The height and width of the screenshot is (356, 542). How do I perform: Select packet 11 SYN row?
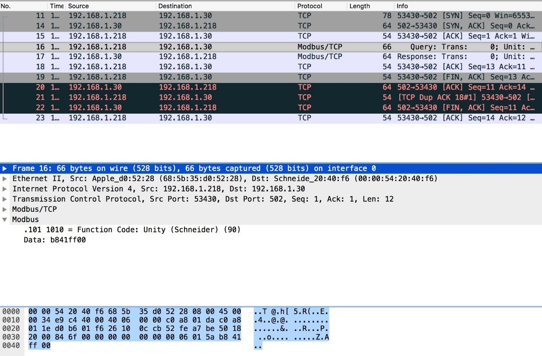tap(271, 16)
